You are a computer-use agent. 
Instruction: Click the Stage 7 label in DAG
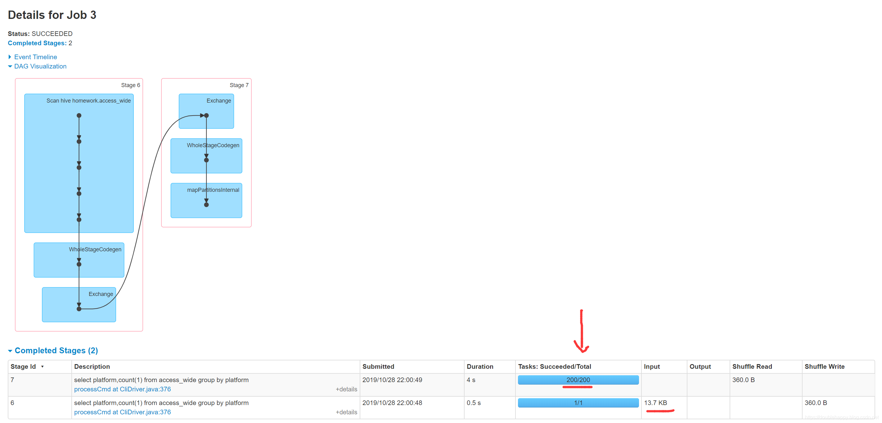click(239, 85)
